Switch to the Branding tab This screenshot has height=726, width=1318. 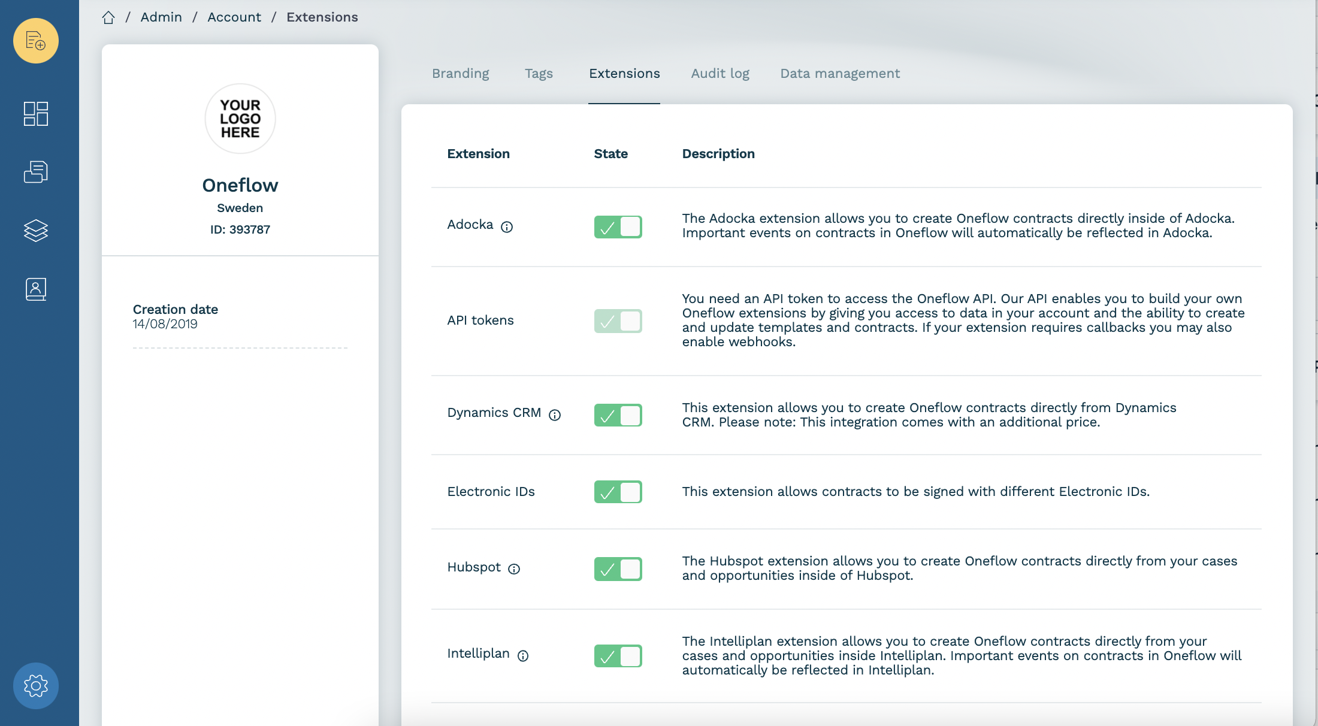460,74
